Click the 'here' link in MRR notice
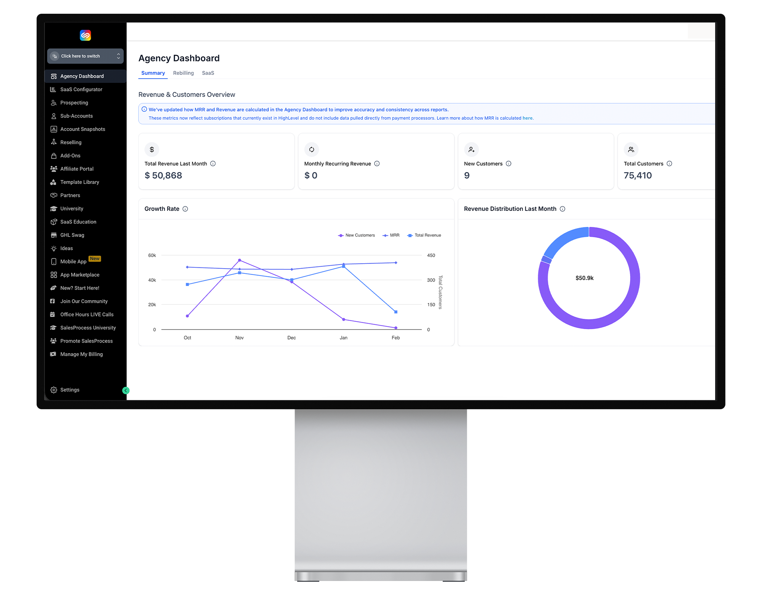This screenshot has height=595, width=762. pyautogui.click(x=527, y=118)
